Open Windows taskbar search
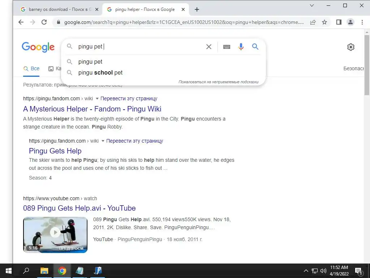Screen dimensions: 370x278 [26, 271]
